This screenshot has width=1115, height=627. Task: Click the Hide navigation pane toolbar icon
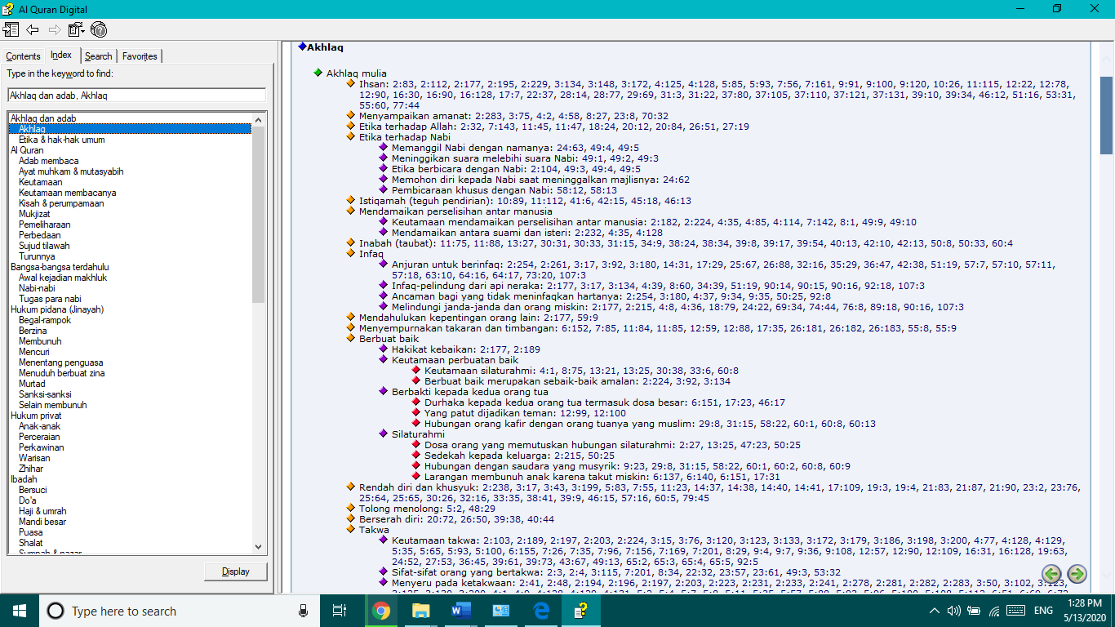[11, 30]
